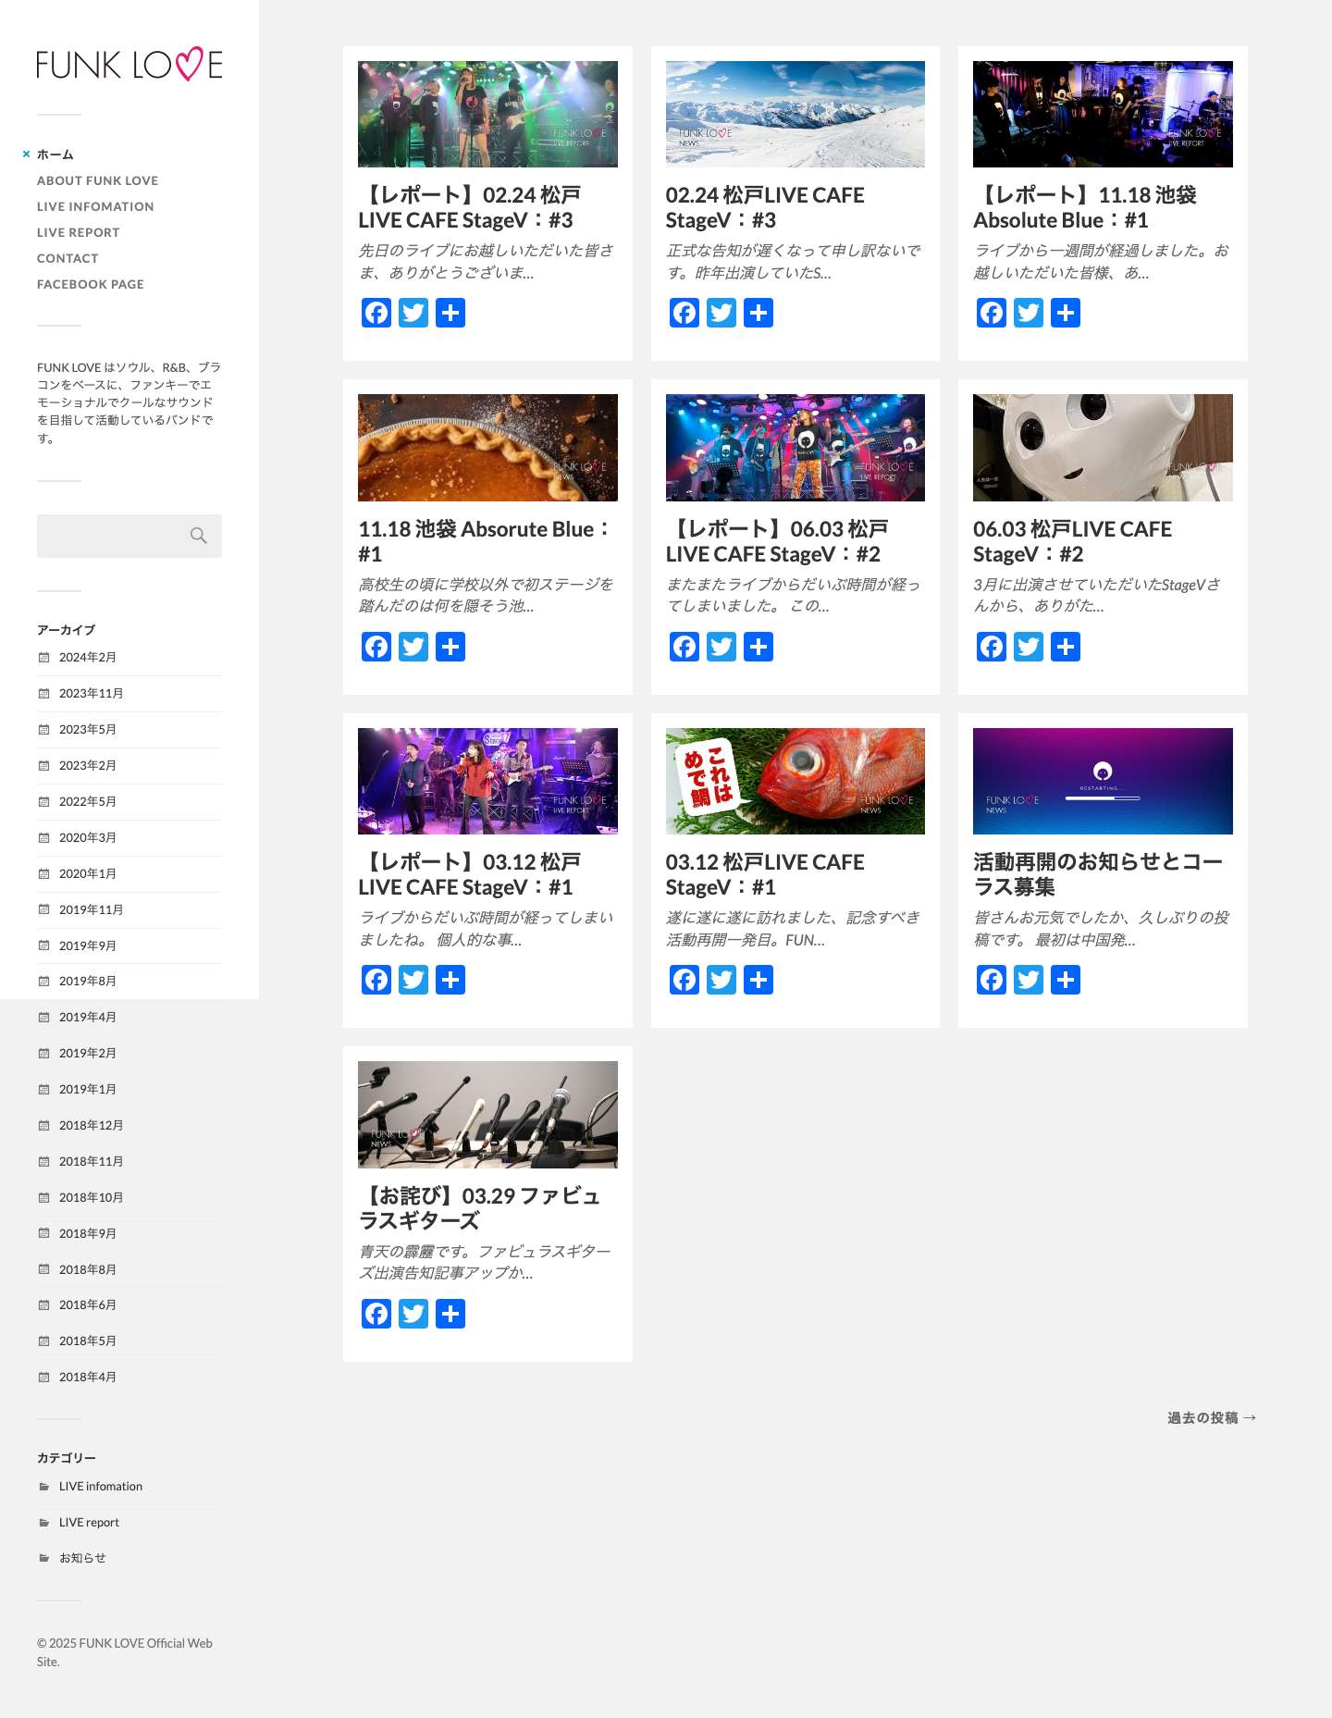
Task: Click the search magnifier icon
Action: (198, 536)
